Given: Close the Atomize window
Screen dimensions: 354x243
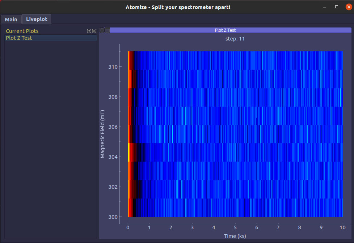Looking at the screenshot, I should [x=349, y=7].
